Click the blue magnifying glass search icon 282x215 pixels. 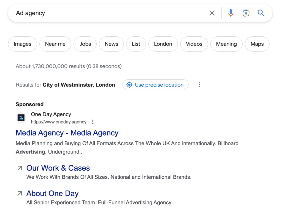pos(261,13)
